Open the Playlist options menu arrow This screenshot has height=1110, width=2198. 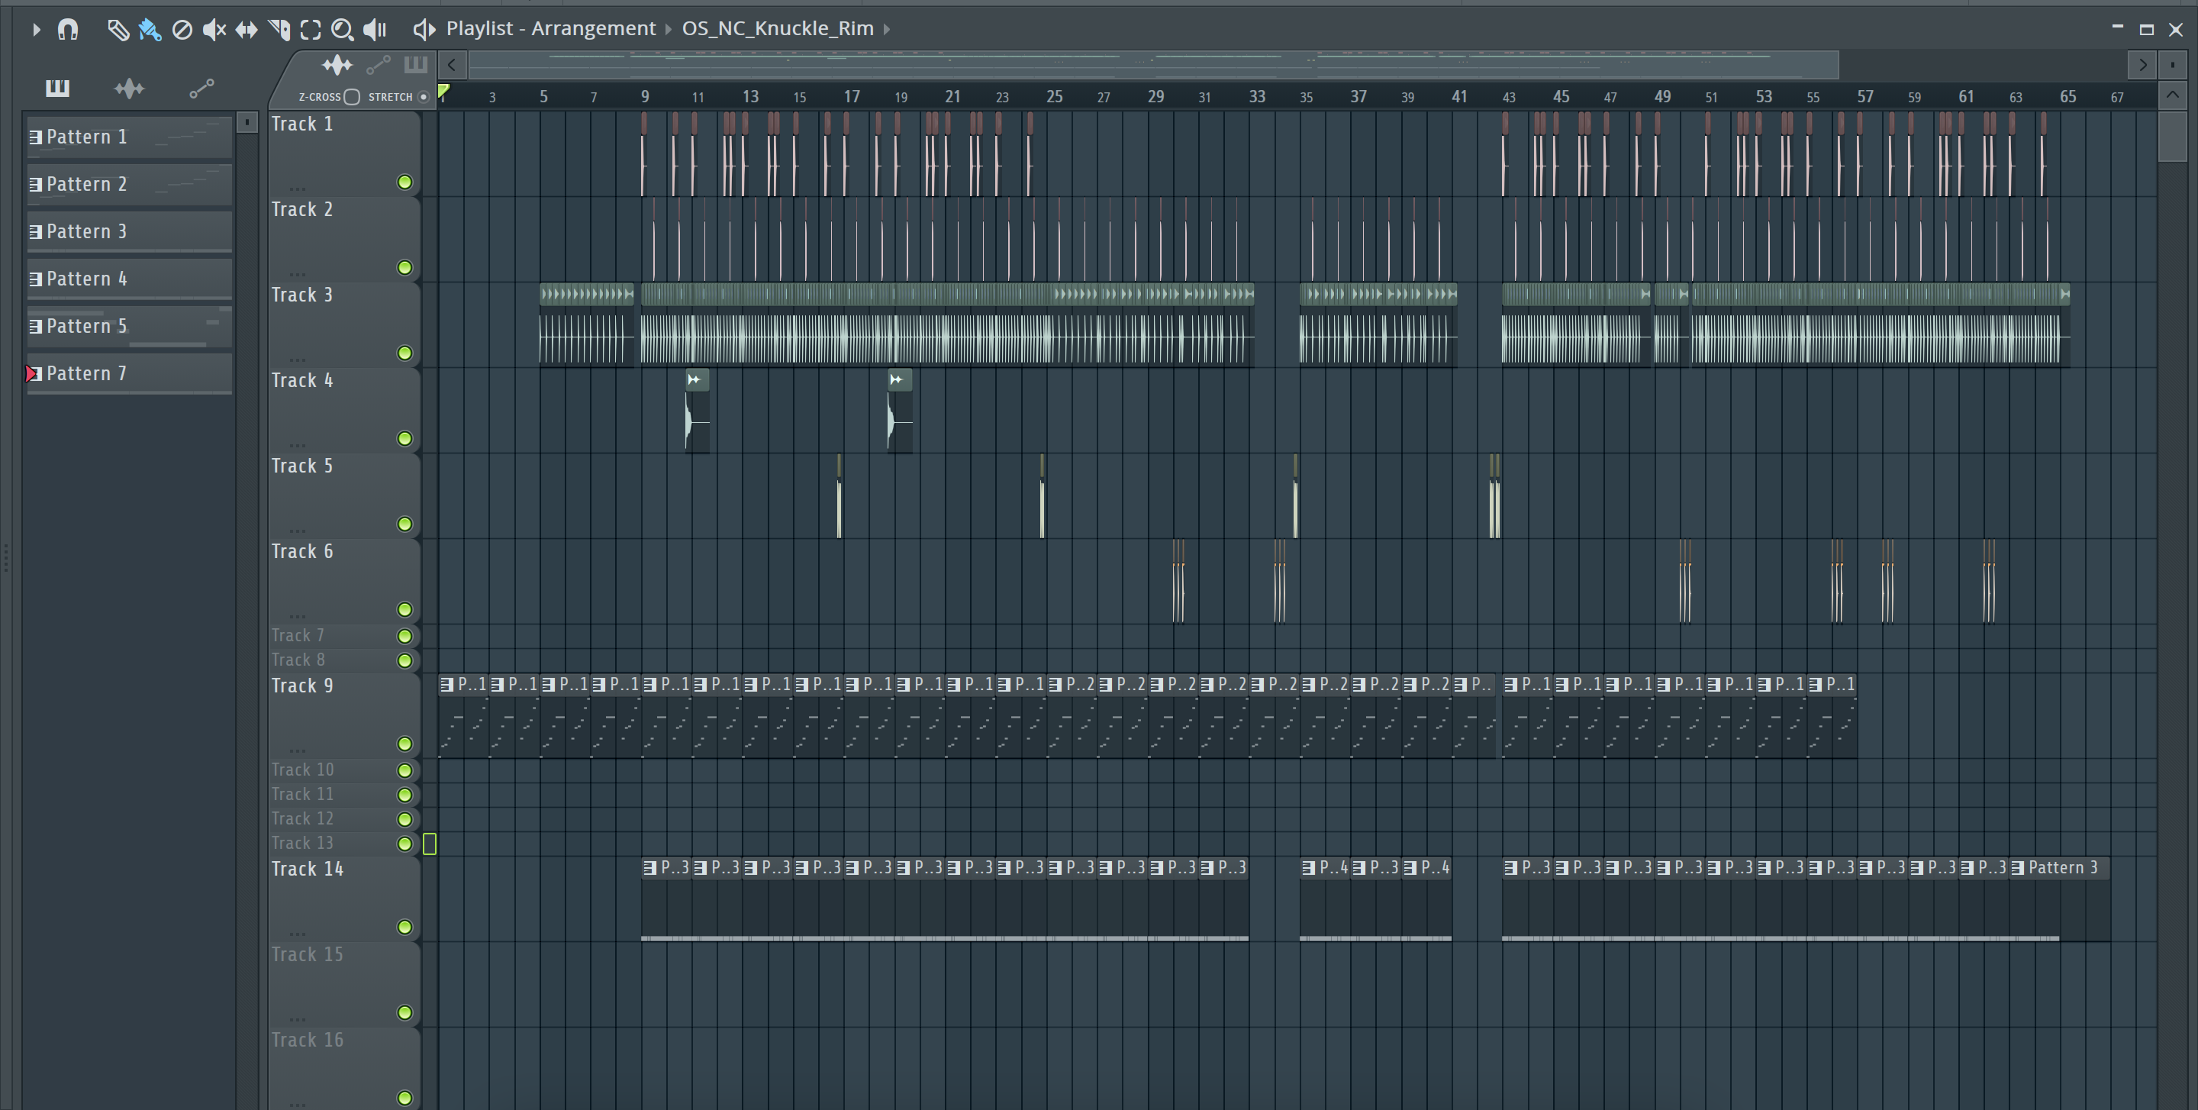[x=36, y=30]
